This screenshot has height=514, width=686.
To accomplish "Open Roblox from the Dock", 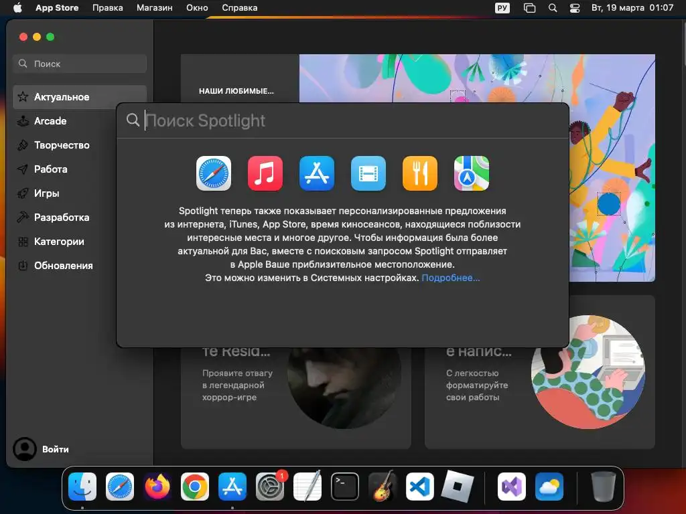I will (457, 487).
